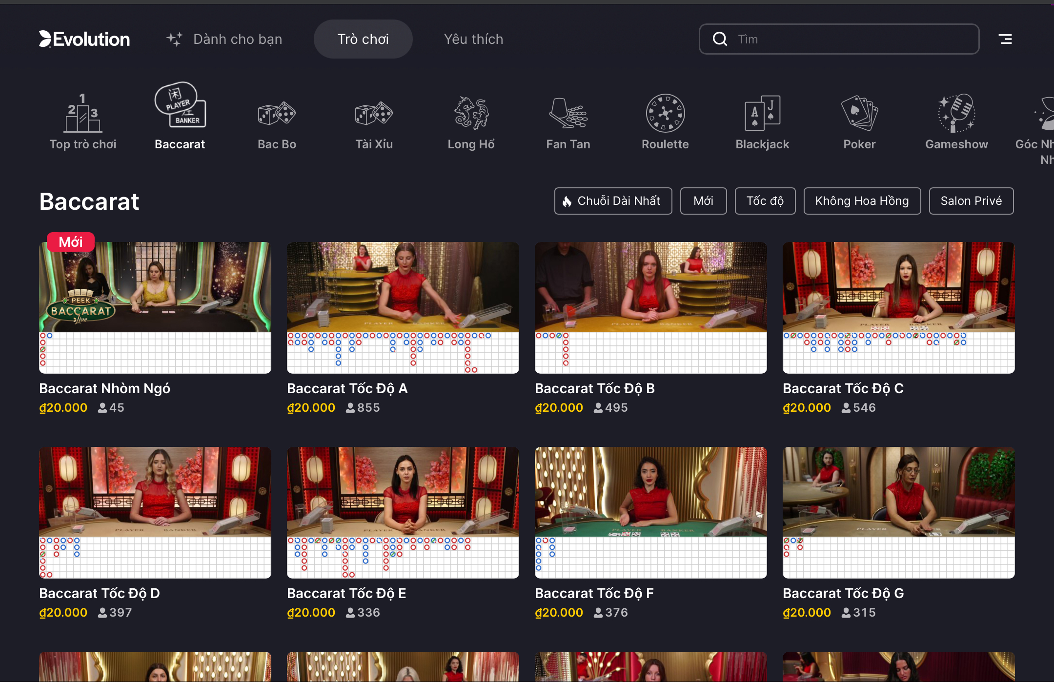Viewport: 1054px width, 682px height.
Task: Open the Fan Tan category icon
Action: (x=568, y=113)
